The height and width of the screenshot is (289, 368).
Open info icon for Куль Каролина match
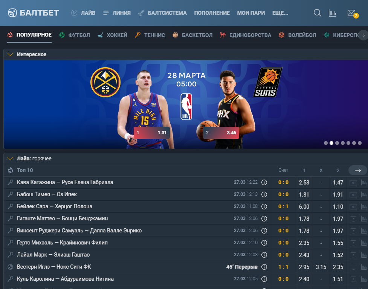(x=264, y=279)
